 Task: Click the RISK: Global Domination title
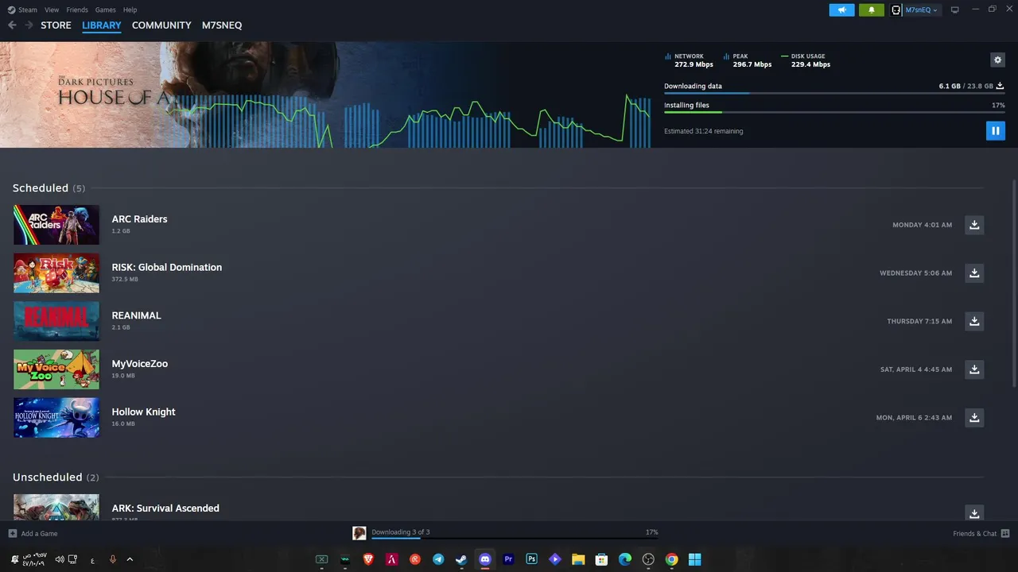(167, 268)
